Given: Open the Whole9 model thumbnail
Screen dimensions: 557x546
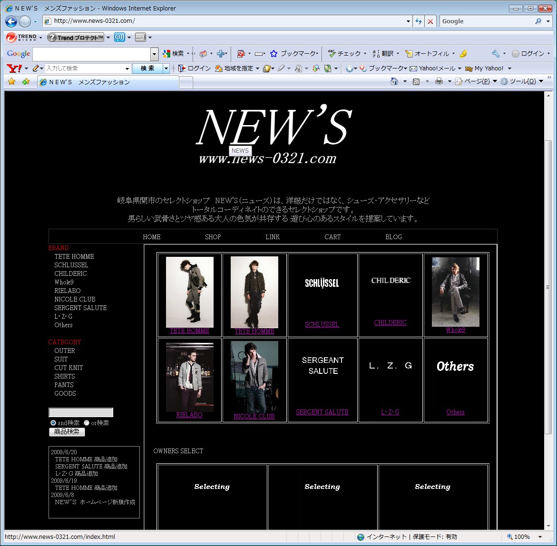Looking at the screenshot, I should (455, 292).
